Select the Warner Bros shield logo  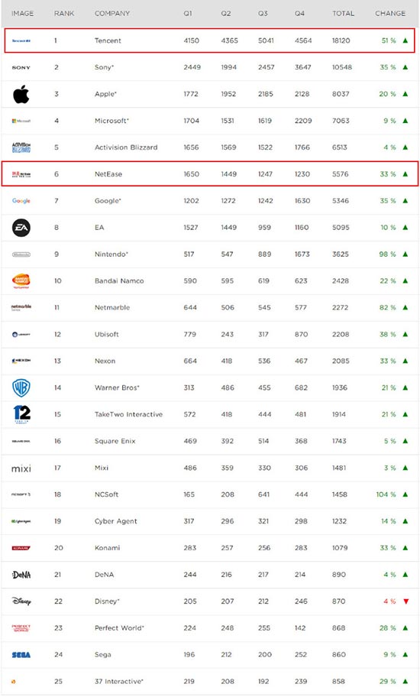pos(21,387)
